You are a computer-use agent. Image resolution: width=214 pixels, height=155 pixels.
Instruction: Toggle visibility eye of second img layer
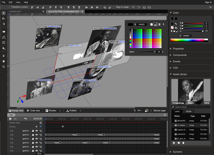tap(37, 135)
